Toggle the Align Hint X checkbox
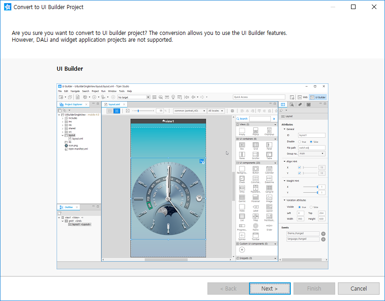The height and width of the screenshot is (301, 385). pyautogui.click(x=299, y=167)
